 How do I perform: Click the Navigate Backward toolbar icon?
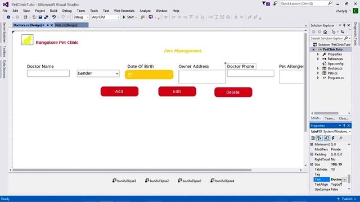point(8,17)
